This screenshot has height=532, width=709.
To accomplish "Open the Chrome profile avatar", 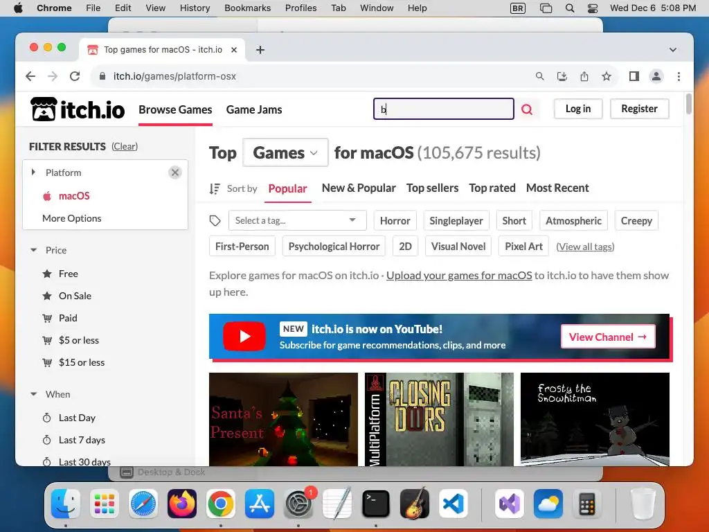I will (656, 76).
